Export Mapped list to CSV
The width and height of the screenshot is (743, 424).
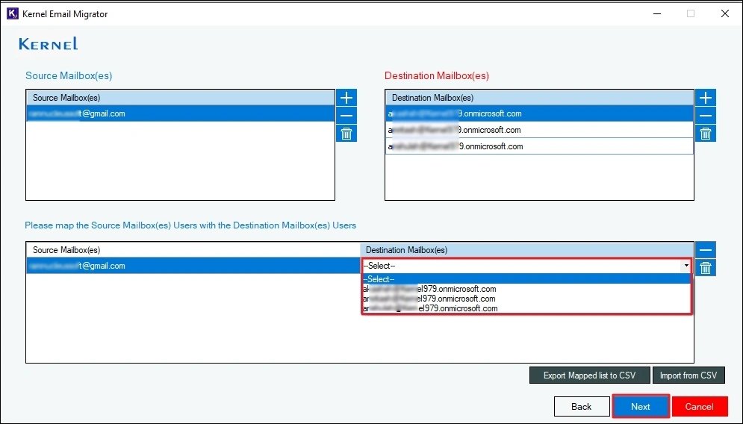589,375
